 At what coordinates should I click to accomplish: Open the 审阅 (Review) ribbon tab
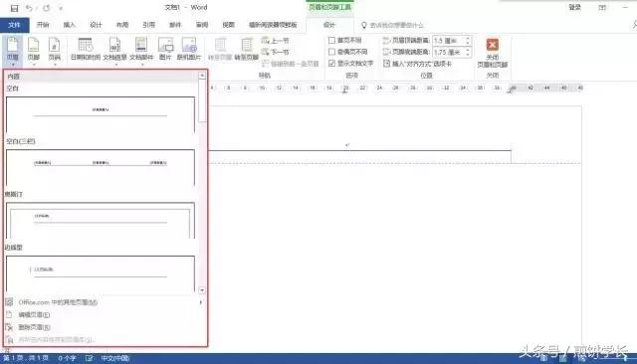(202, 25)
